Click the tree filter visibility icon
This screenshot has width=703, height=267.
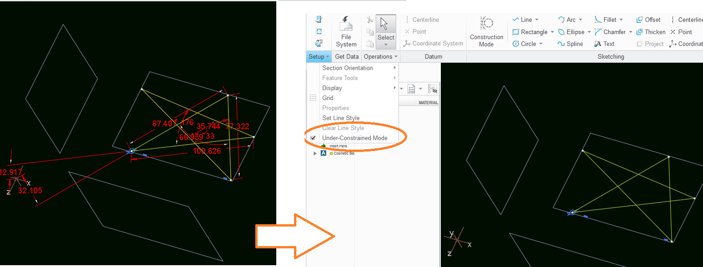tap(433, 89)
